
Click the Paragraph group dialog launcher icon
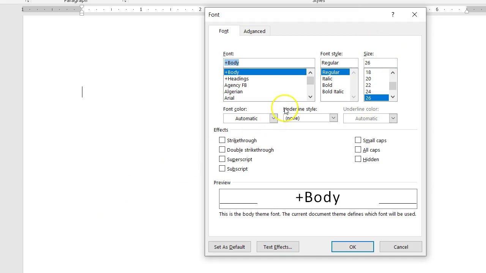(125, 1)
